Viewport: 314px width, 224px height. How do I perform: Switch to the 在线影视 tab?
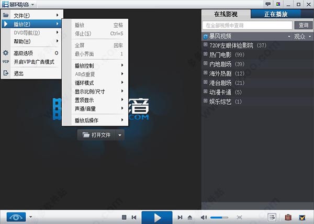point(226,14)
